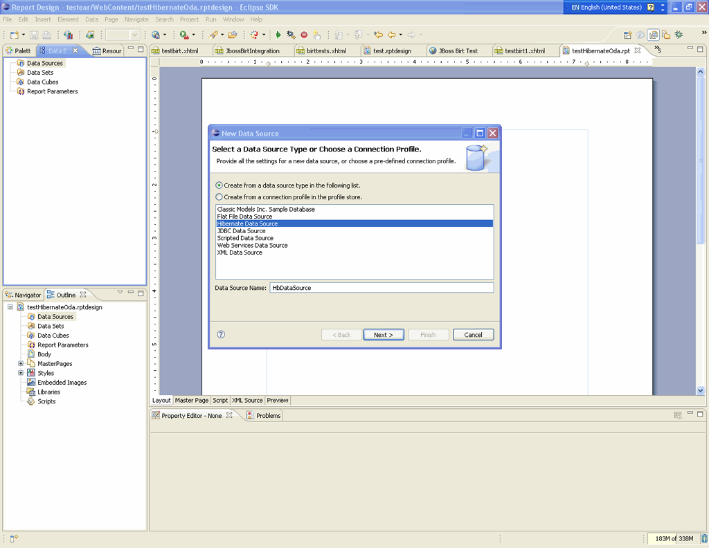Open the Debug perspective bug icon
709x548 pixels.
tap(679, 35)
